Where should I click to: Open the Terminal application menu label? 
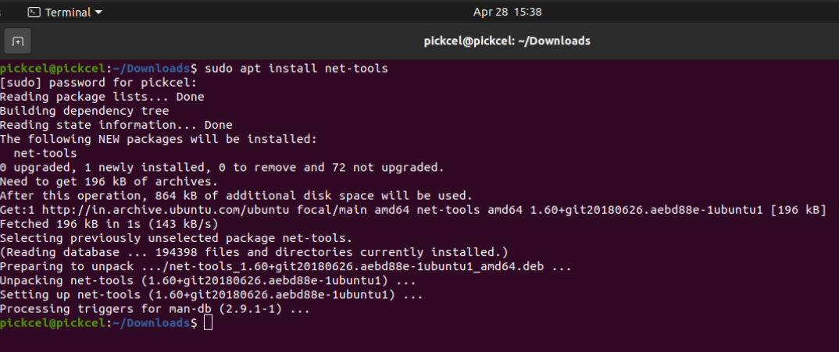click(x=68, y=12)
